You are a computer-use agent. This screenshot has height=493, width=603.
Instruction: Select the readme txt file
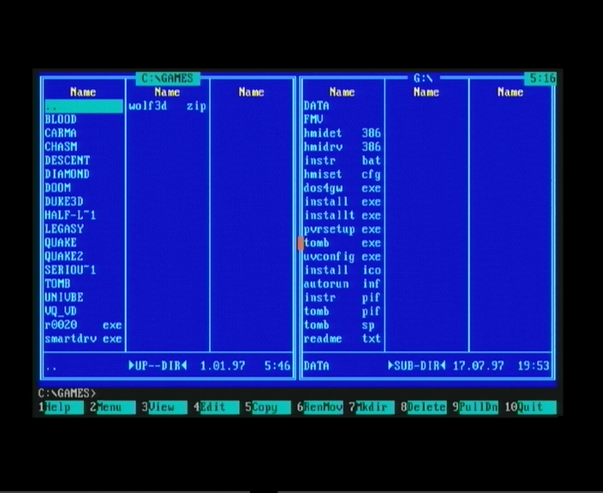pyautogui.click(x=343, y=339)
